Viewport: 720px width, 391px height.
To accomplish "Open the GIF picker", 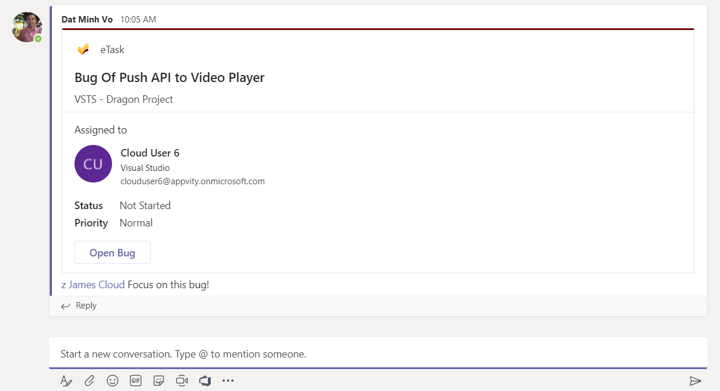I will pos(136,381).
